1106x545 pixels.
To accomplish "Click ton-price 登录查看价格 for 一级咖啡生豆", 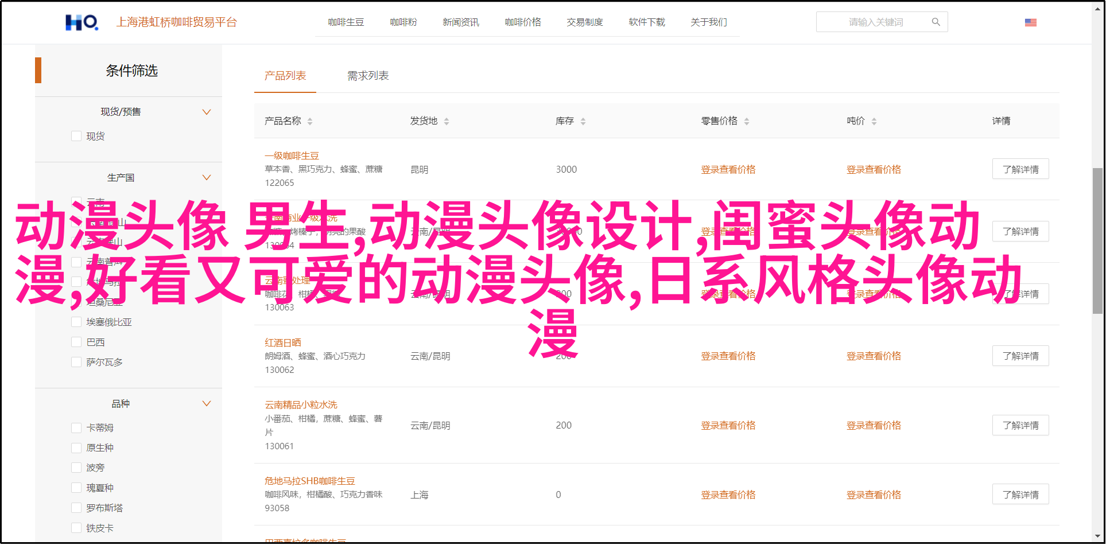I will click(874, 170).
